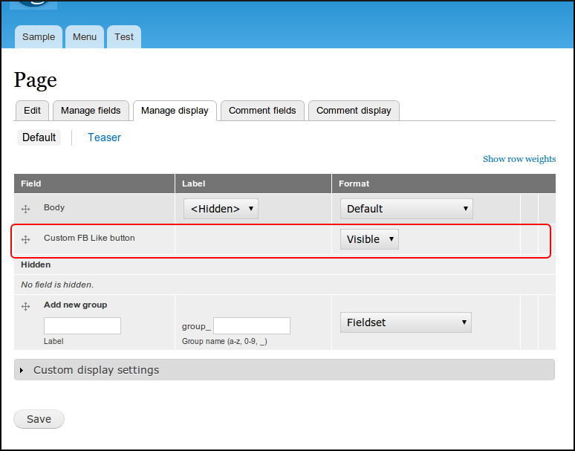
Task: Click the drag handle for the Body row
Action: 25,210
